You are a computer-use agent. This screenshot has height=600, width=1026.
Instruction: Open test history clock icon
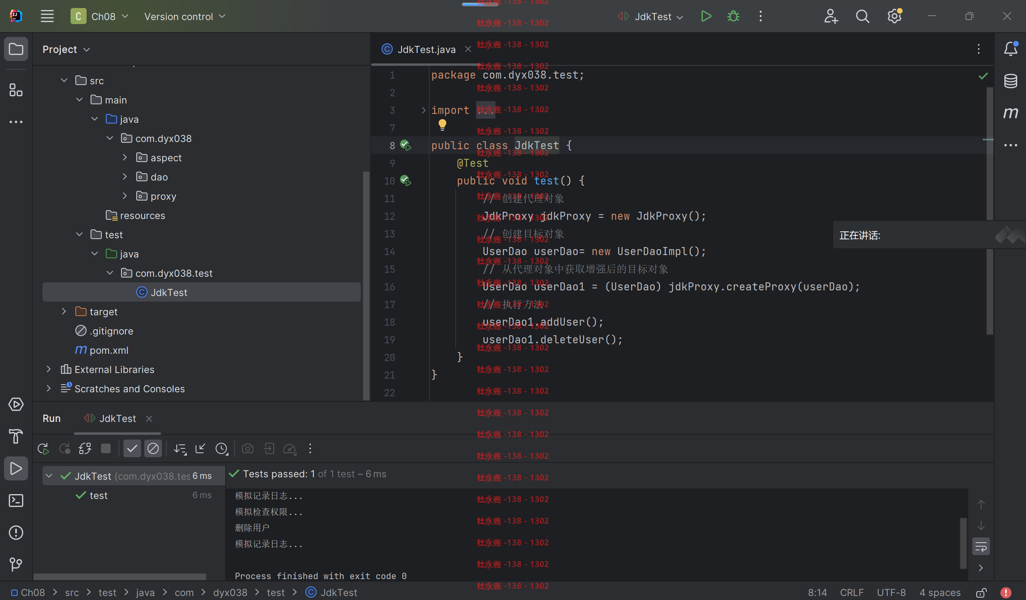tap(222, 449)
